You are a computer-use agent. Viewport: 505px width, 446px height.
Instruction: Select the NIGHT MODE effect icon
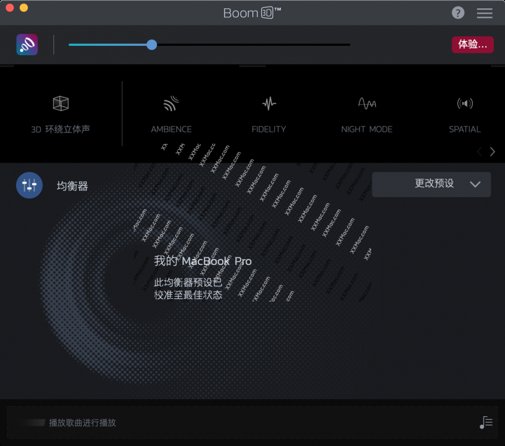[367, 103]
